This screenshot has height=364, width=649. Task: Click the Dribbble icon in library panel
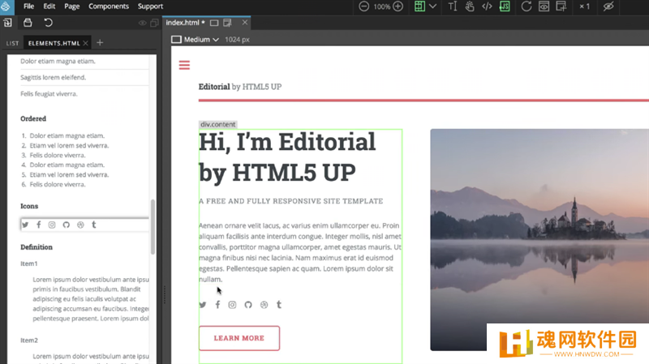tap(80, 225)
